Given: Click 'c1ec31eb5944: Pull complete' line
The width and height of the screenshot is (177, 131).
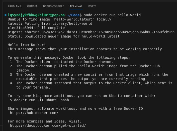Looking at the screenshot, I should (x=36, y=28).
